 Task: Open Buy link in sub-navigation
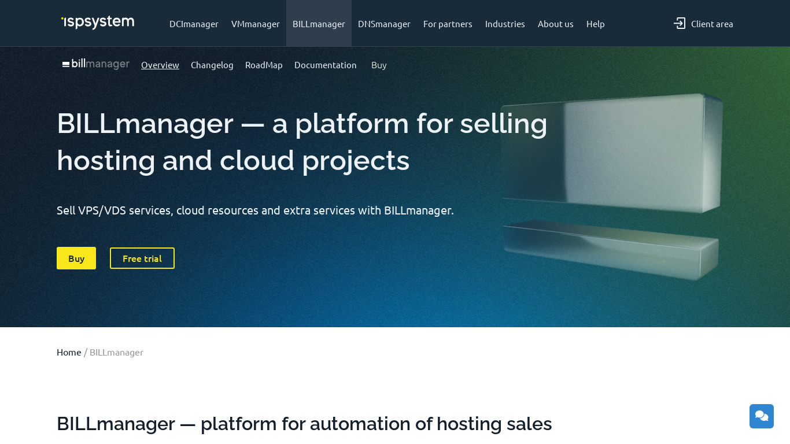tap(379, 65)
